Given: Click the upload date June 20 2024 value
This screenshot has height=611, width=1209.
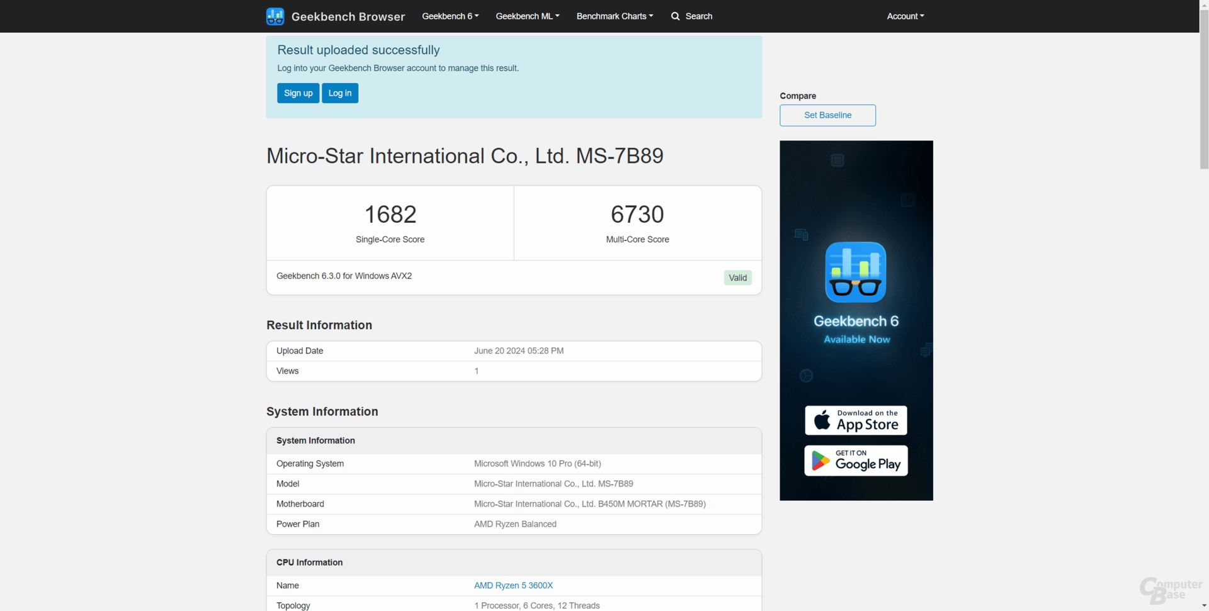Looking at the screenshot, I should click(519, 351).
